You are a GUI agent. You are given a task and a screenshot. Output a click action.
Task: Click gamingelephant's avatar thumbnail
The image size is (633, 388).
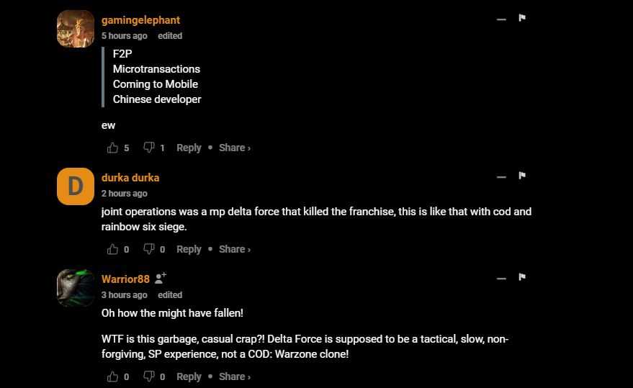pyautogui.click(x=76, y=29)
